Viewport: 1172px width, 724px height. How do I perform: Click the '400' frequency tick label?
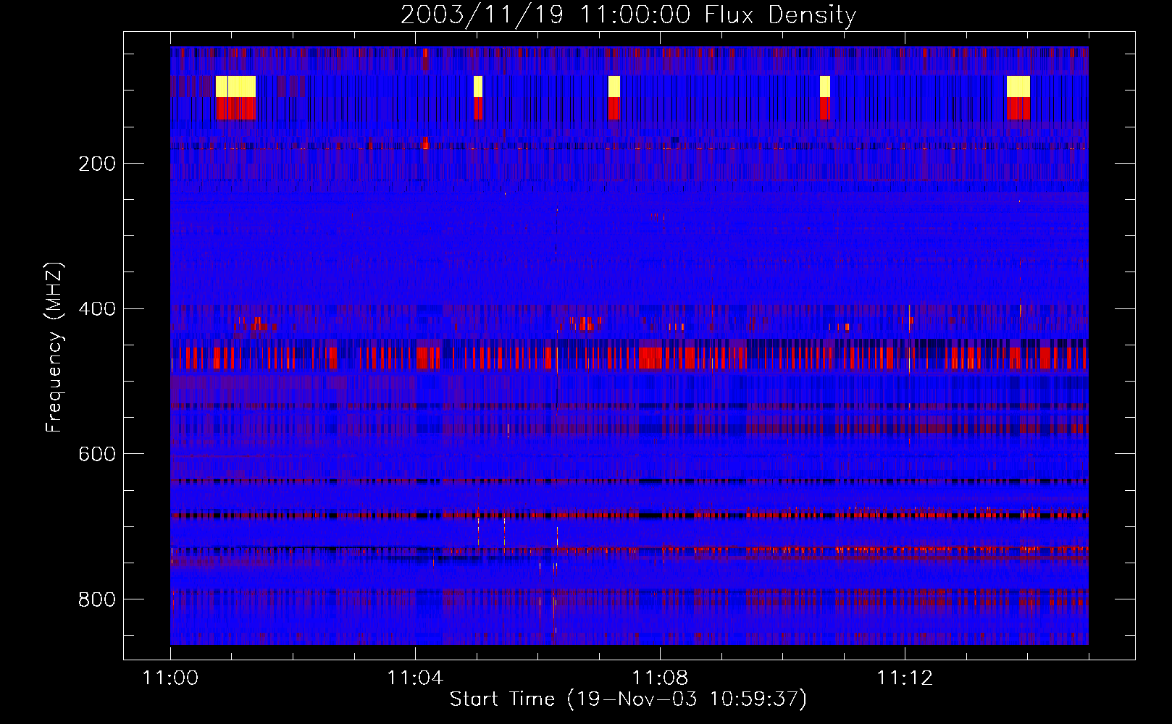click(x=97, y=309)
